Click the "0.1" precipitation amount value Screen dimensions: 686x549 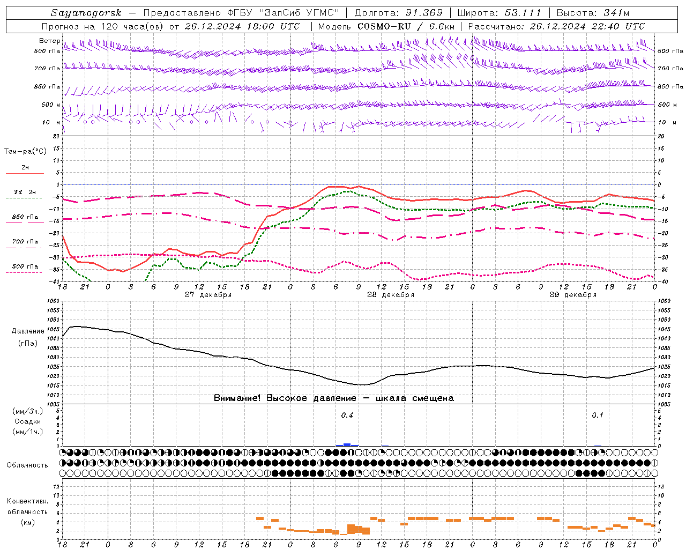598,416
